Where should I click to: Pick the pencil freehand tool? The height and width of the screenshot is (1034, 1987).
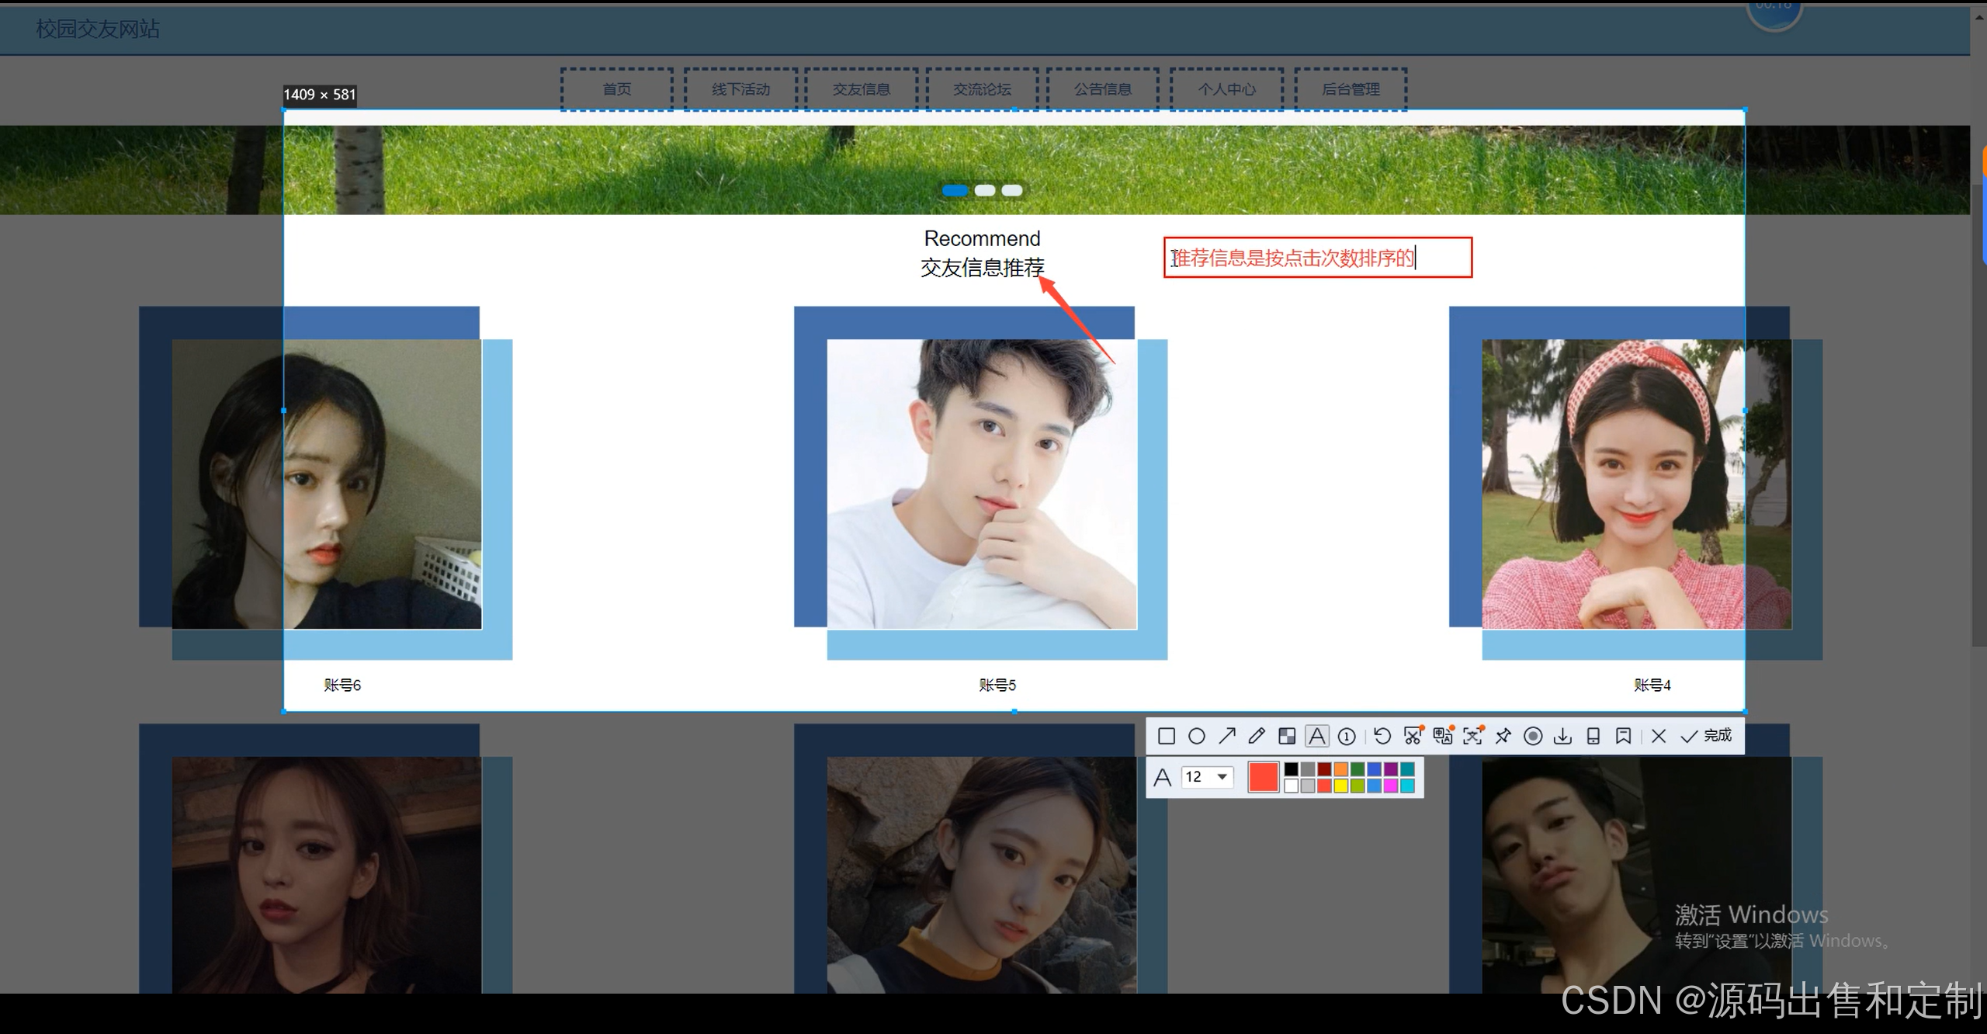[x=1257, y=736]
